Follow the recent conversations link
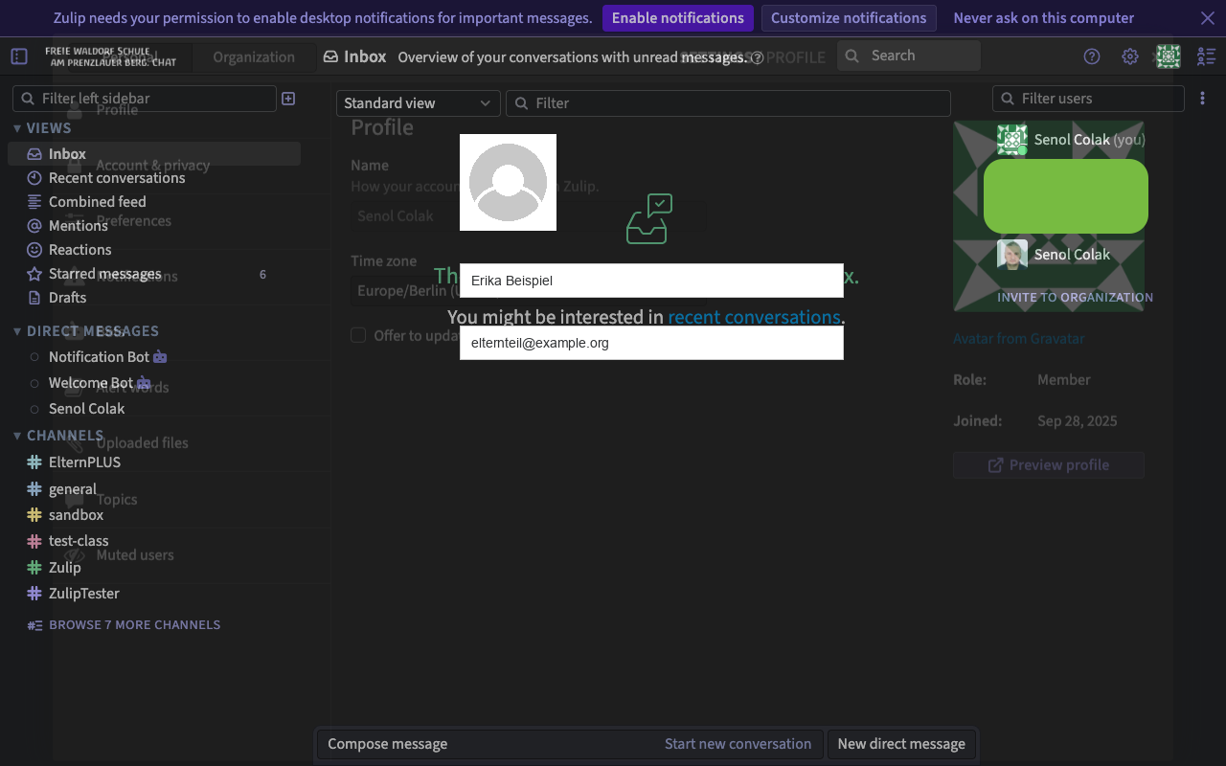The width and height of the screenshot is (1226, 766). pos(754,317)
